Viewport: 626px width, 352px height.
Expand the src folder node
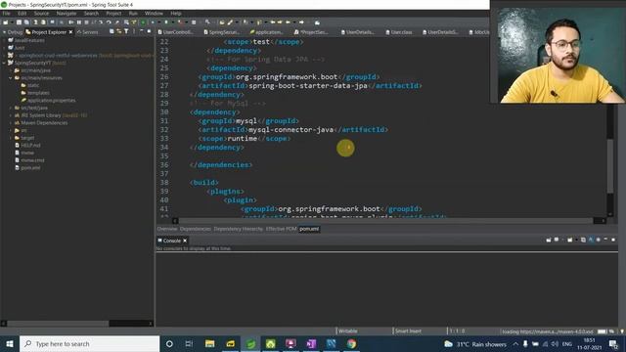tap(11, 130)
